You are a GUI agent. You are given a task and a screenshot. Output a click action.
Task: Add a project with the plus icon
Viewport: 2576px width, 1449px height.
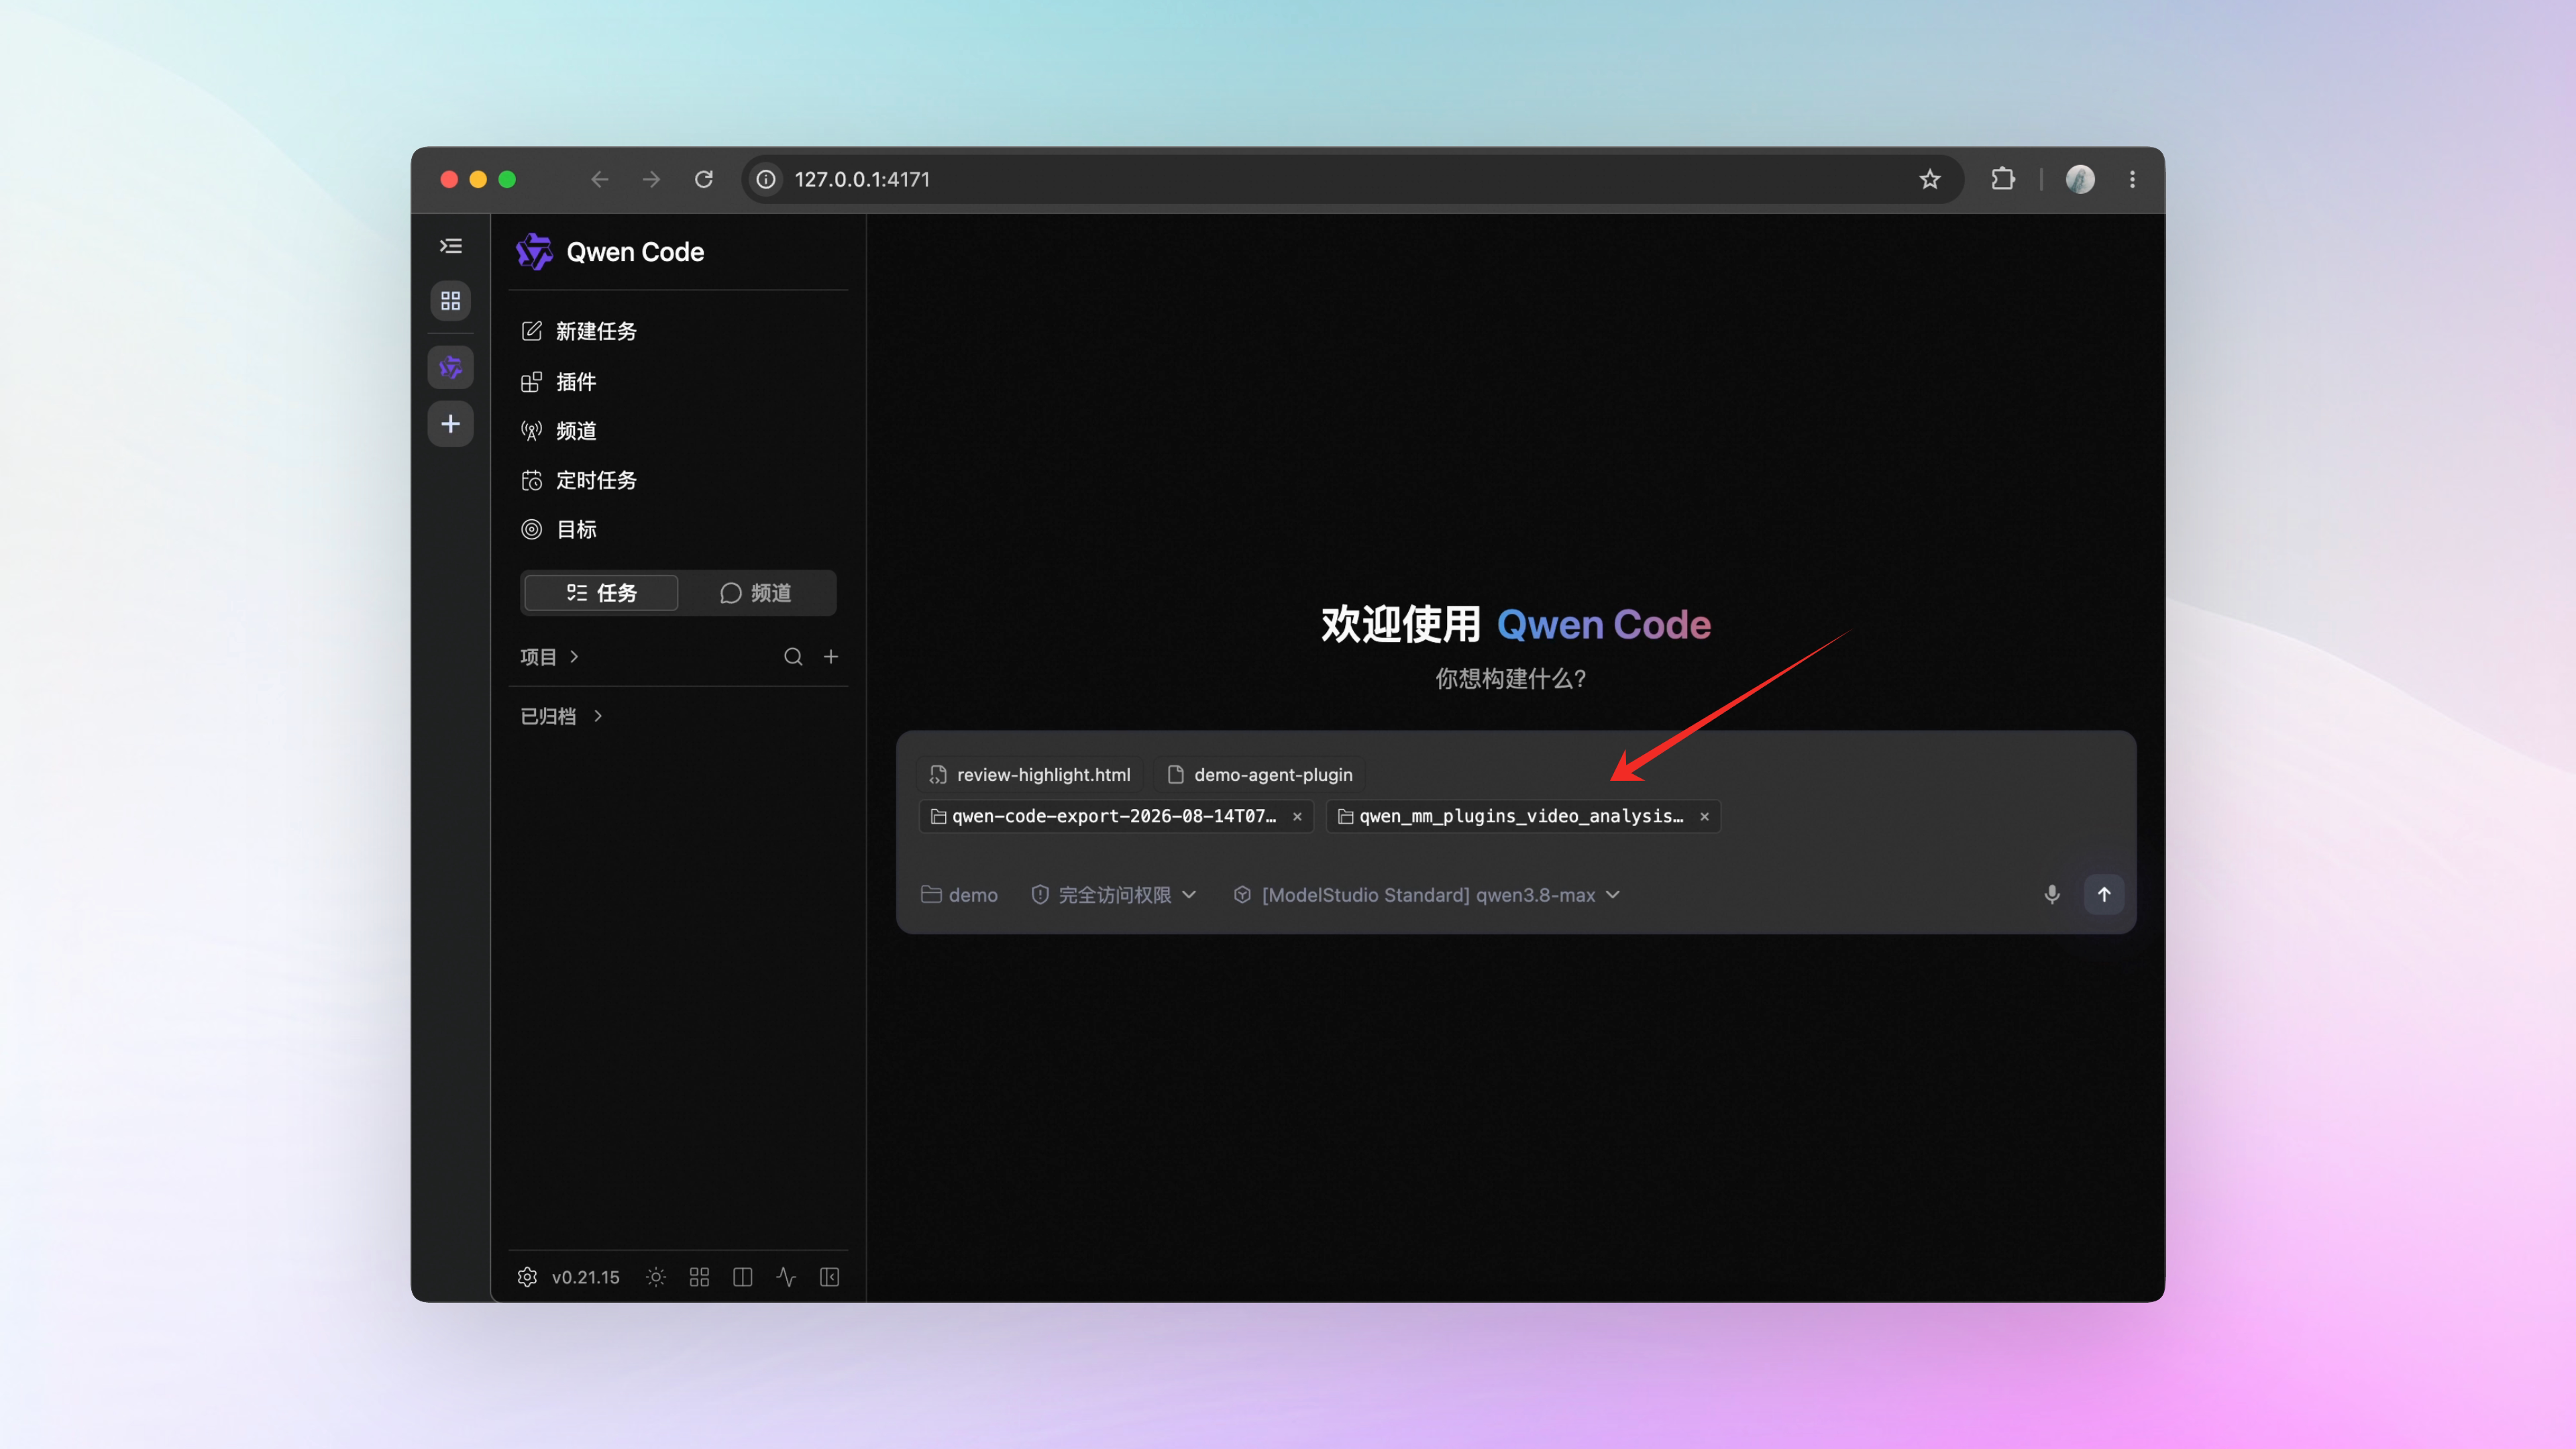[831, 657]
